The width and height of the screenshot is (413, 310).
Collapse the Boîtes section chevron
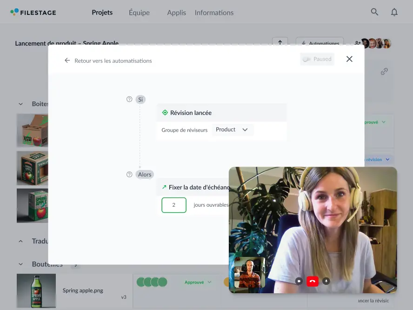click(x=20, y=104)
